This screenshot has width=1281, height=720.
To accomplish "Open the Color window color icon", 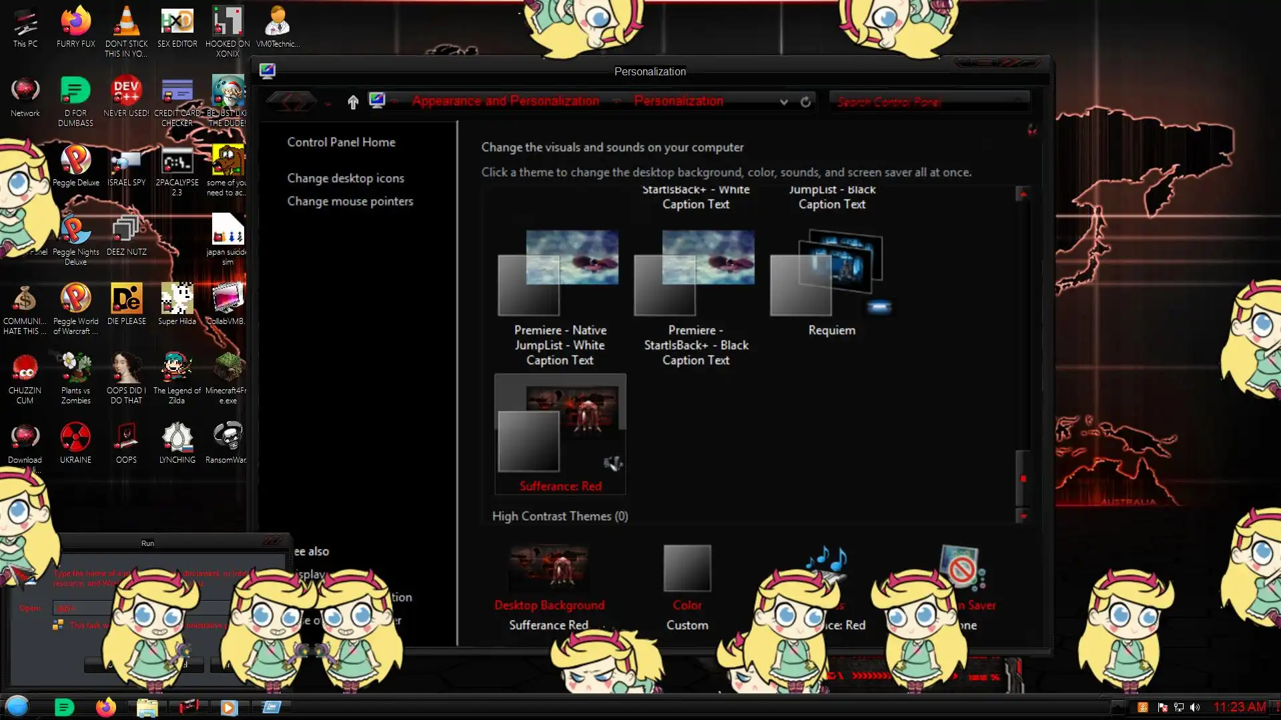I will [x=687, y=569].
